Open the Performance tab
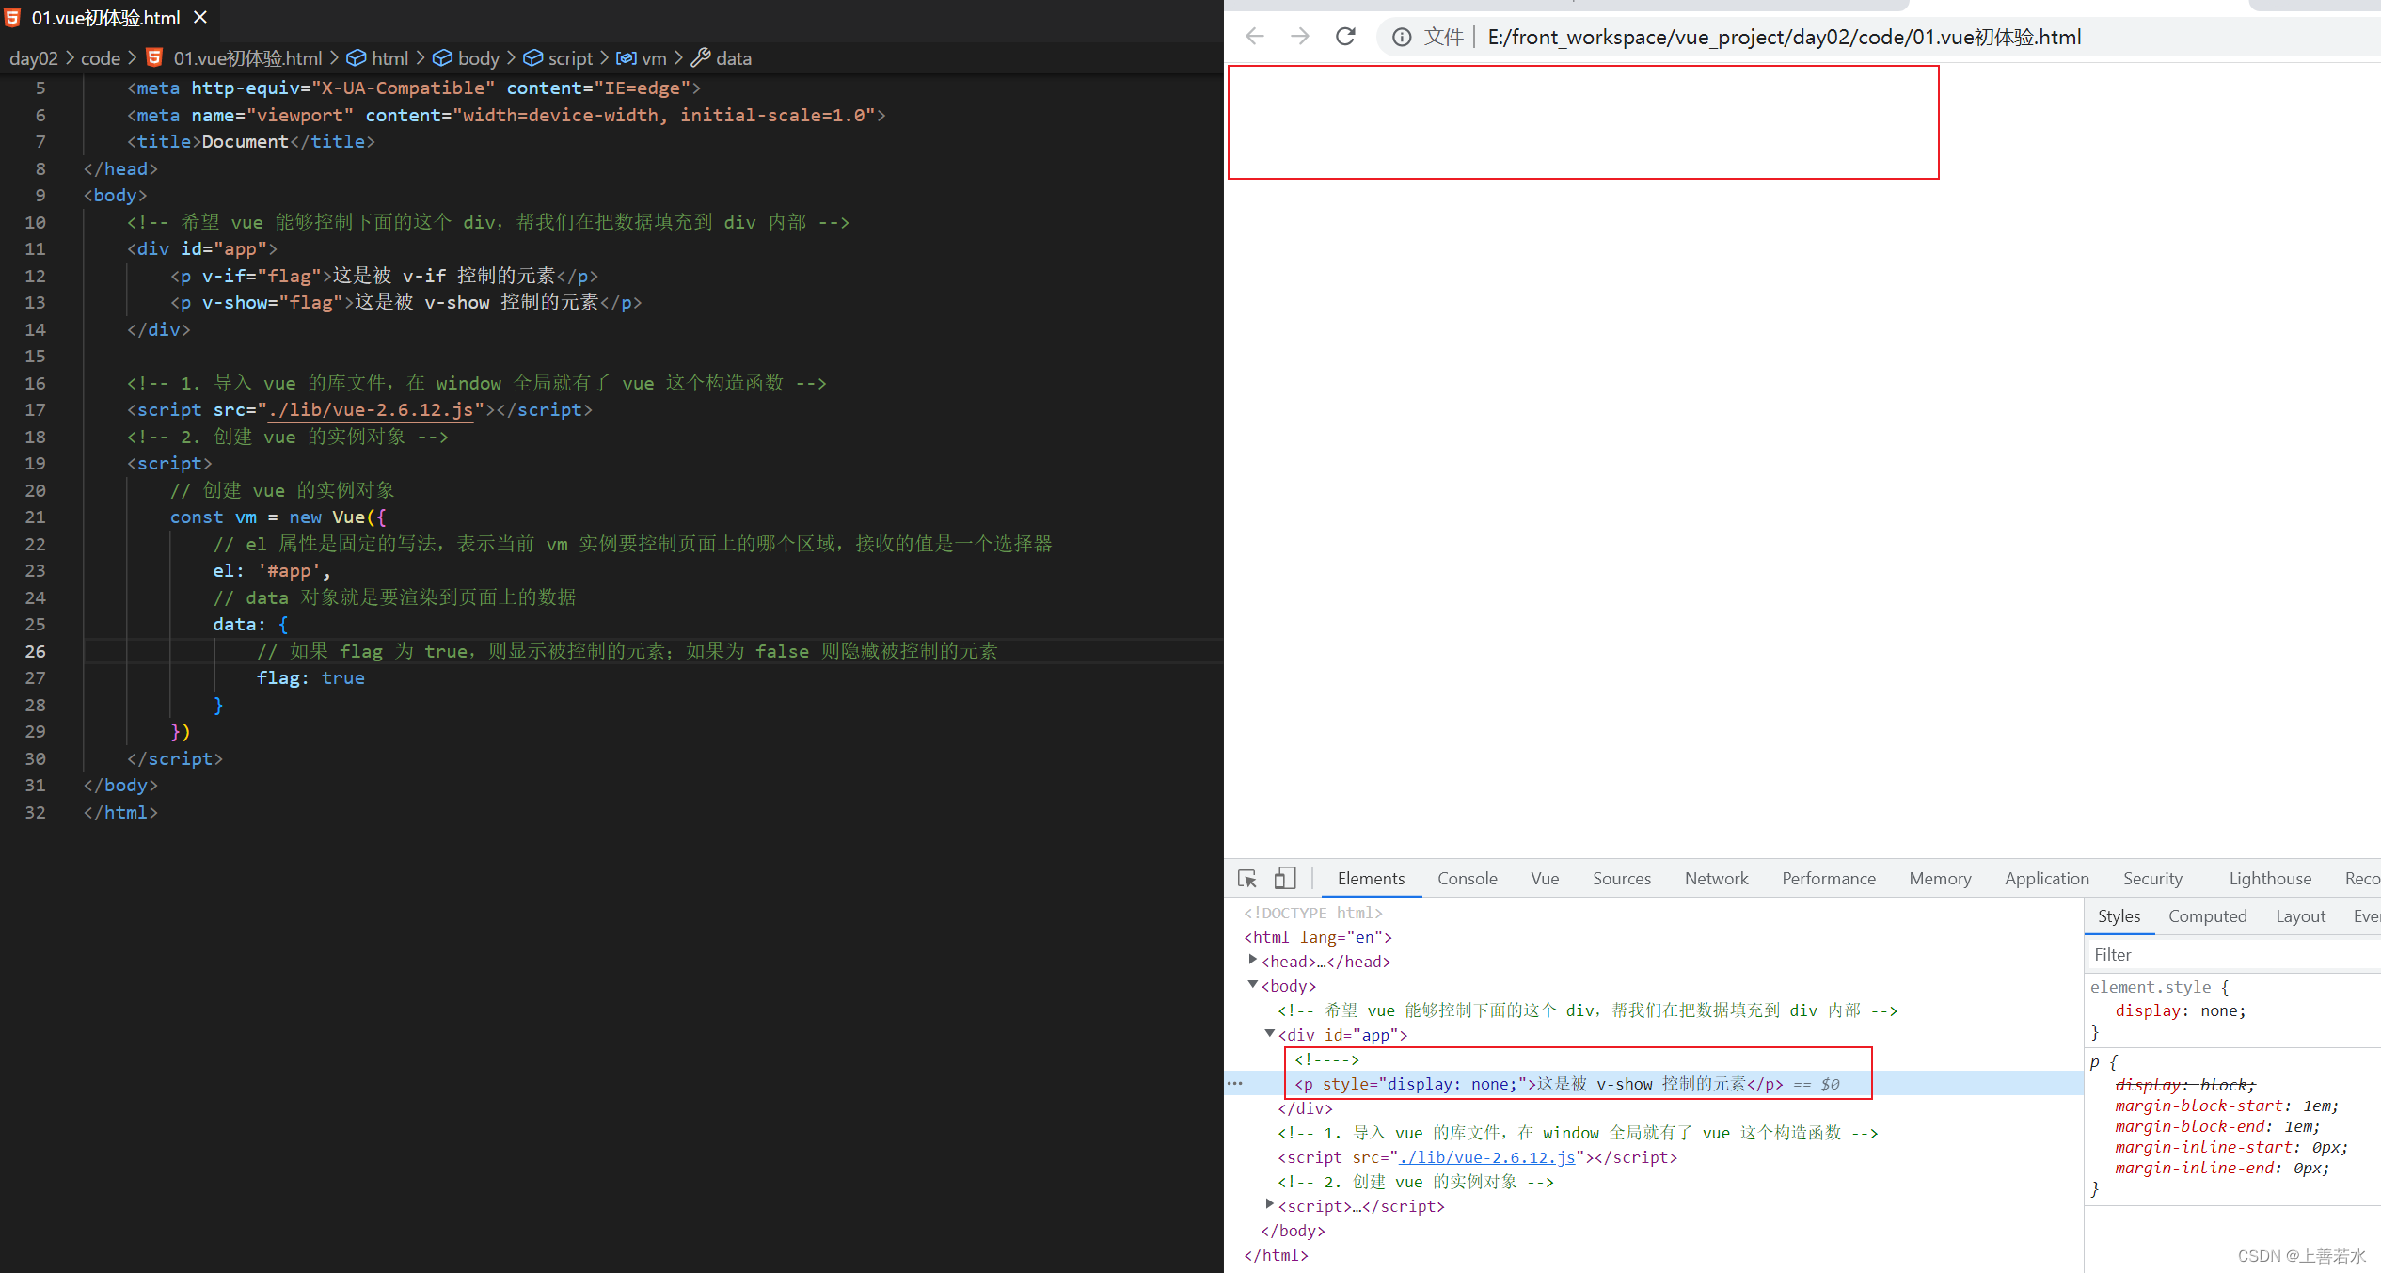This screenshot has height=1273, width=2381. (x=1828, y=879)
